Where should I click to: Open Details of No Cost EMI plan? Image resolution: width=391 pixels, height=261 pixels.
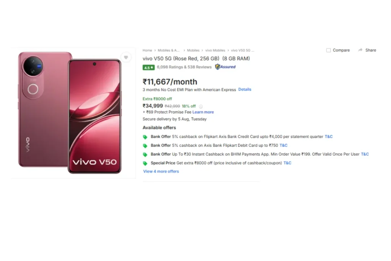[245, 89]
